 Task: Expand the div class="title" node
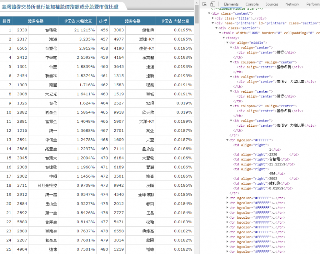point(212,18)
